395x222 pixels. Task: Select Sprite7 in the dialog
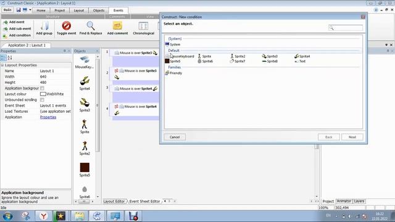point(238,61)
